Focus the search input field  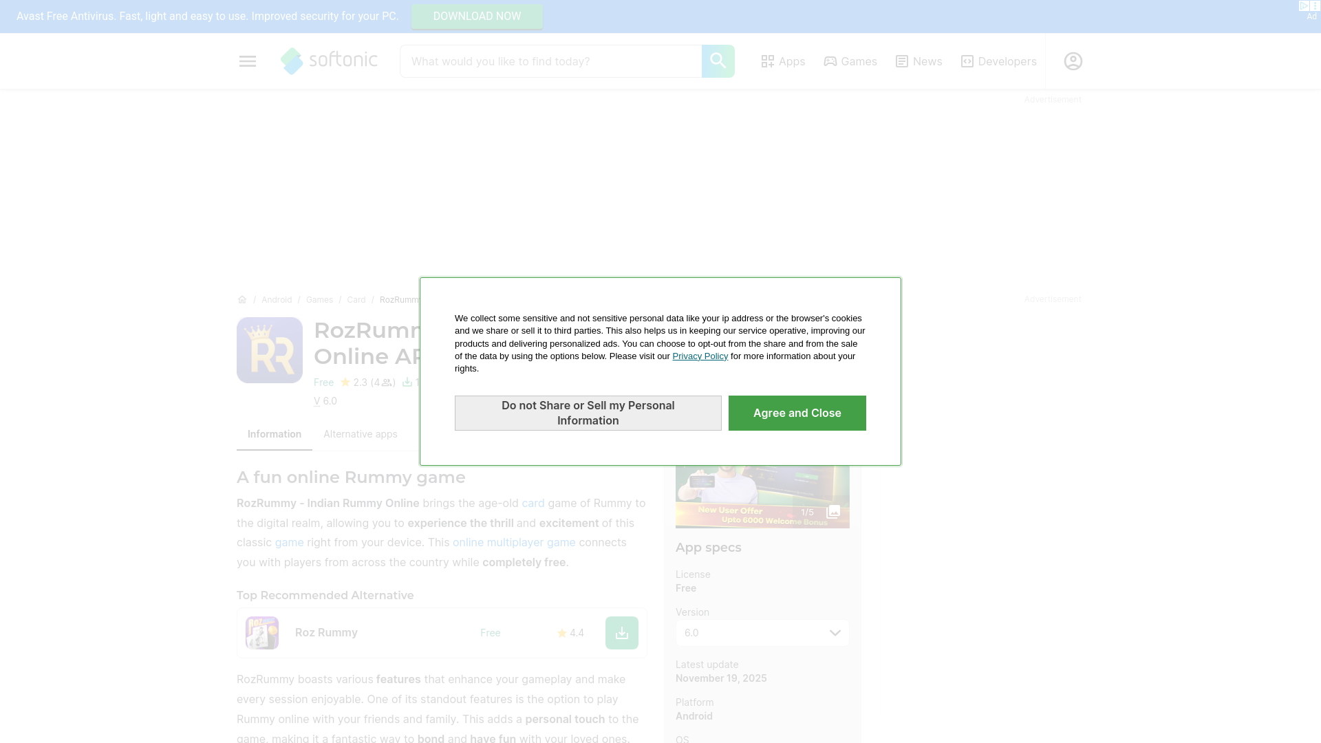tap(550, 61)
